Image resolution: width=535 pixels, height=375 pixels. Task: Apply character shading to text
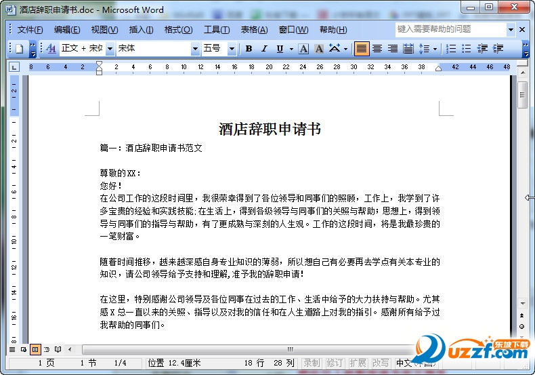click(x=319, y=49)
